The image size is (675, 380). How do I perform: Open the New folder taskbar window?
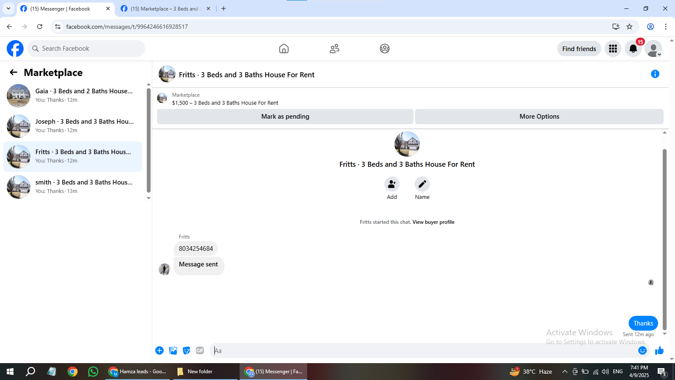click(205, 372)
